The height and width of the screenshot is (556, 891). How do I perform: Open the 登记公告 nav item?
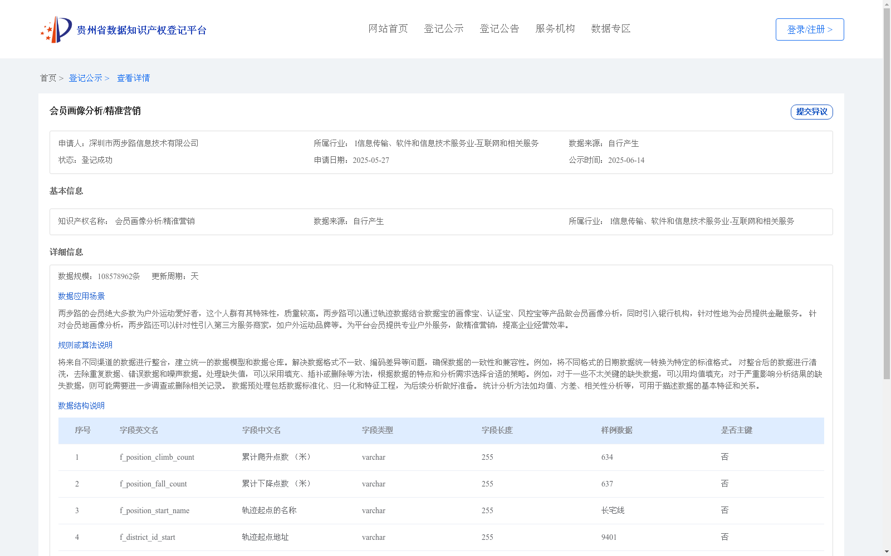pos(500,28)
